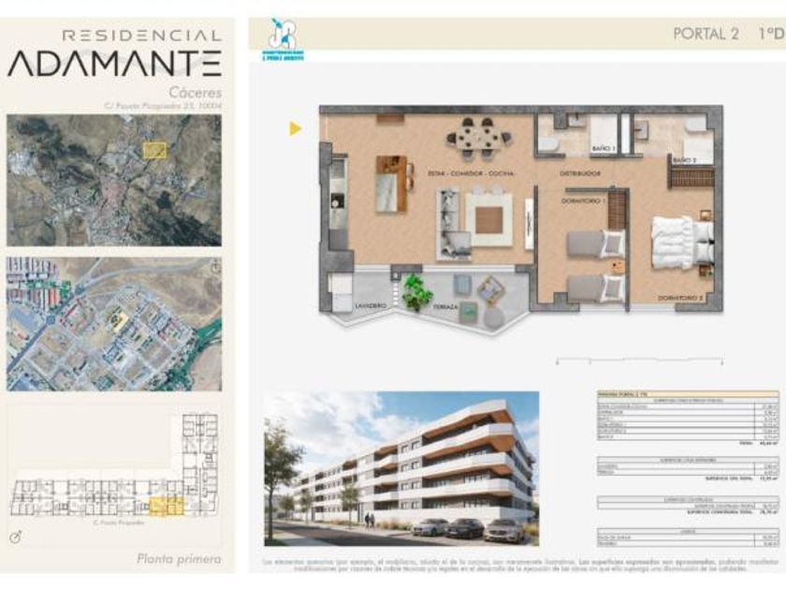Click the 'BAÑO 2' label
The image size is (786, 590).
[684, 160]
